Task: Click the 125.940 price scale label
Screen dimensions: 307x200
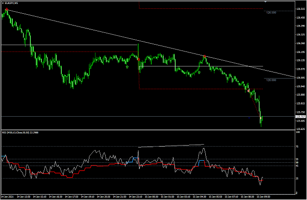Action: coord(300,86)
